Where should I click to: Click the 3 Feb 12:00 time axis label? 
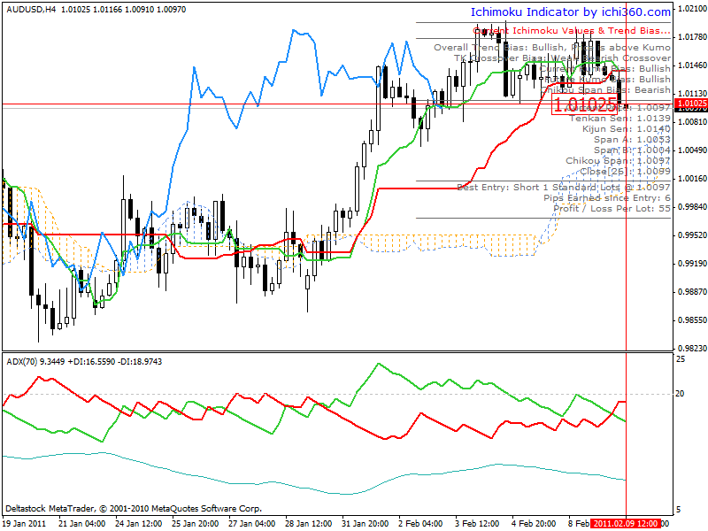[477, 524]
